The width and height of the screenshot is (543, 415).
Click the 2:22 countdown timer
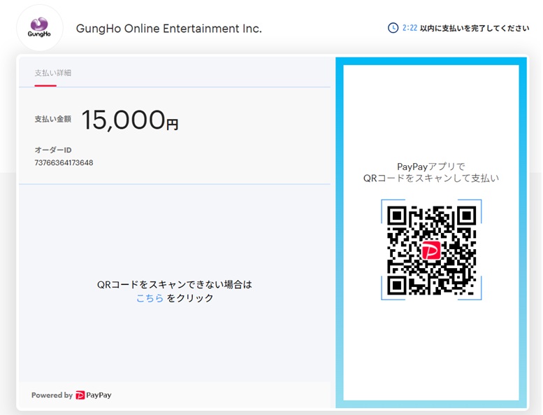(x=410, y=28)
